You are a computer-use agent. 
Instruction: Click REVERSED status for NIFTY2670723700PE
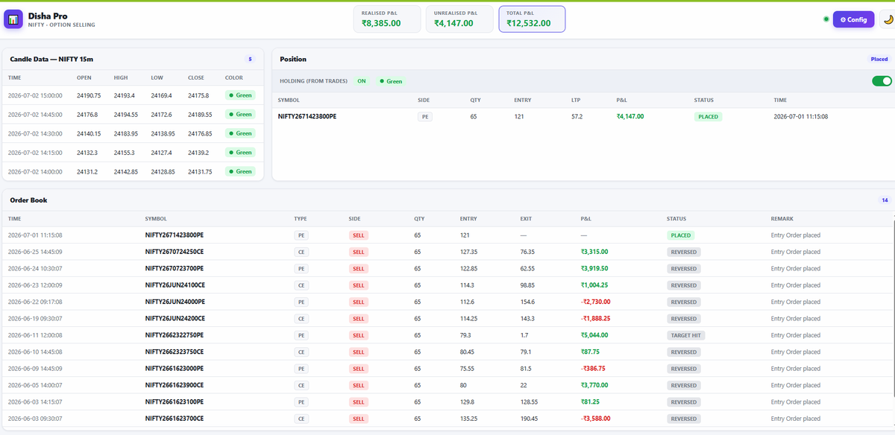click(x=683, y=269)
